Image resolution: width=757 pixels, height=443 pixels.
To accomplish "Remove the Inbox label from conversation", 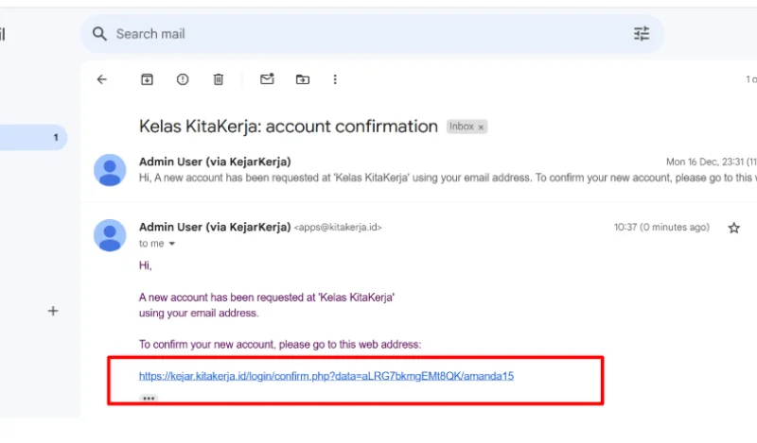I will (481, 128).
